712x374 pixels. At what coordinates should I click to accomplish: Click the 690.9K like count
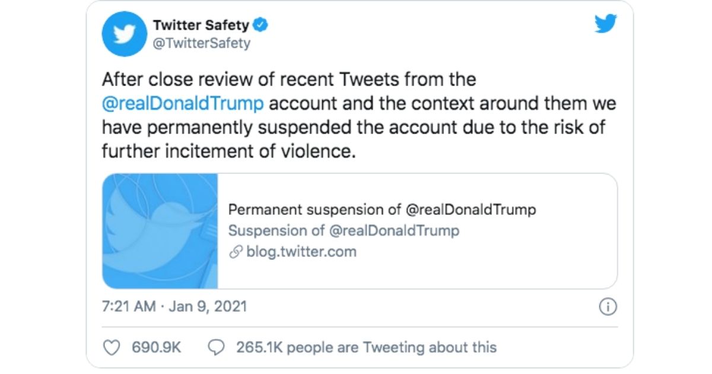pyautogui.click(x=155, y=347)
